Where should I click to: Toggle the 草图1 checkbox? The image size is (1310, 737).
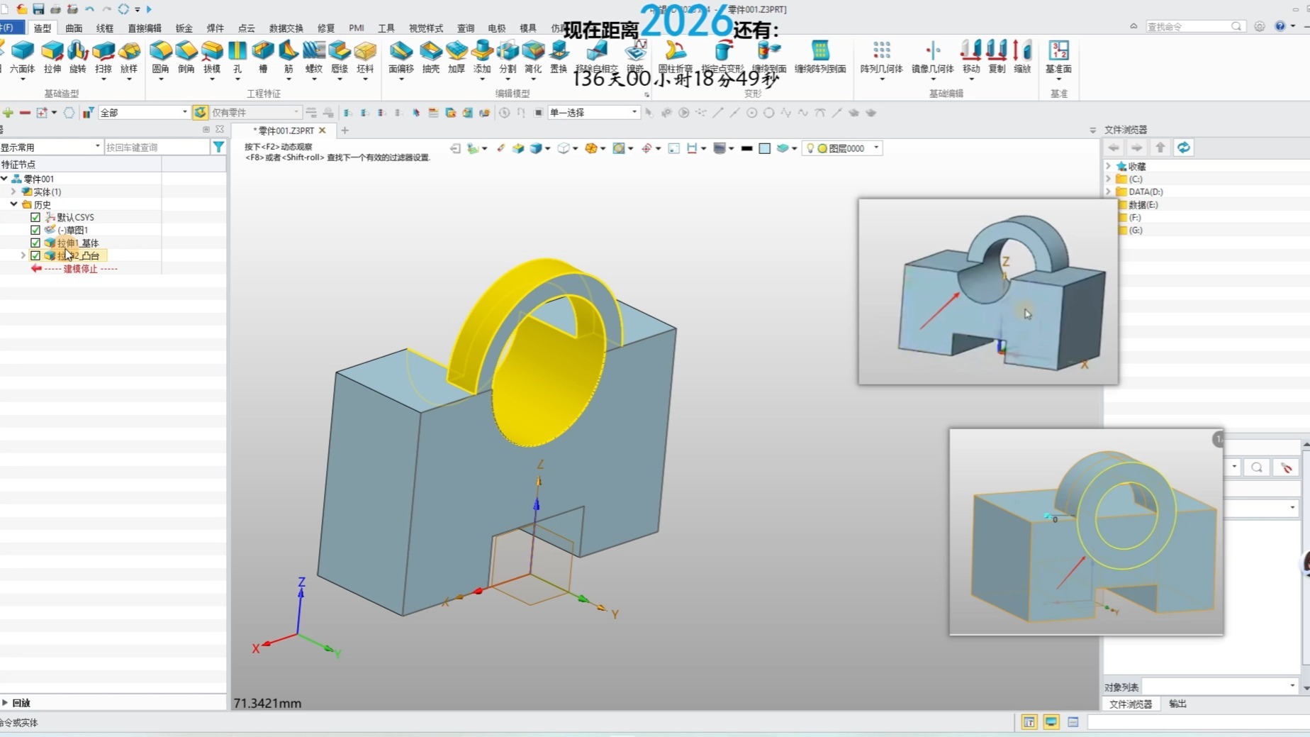tap(35, 230)
